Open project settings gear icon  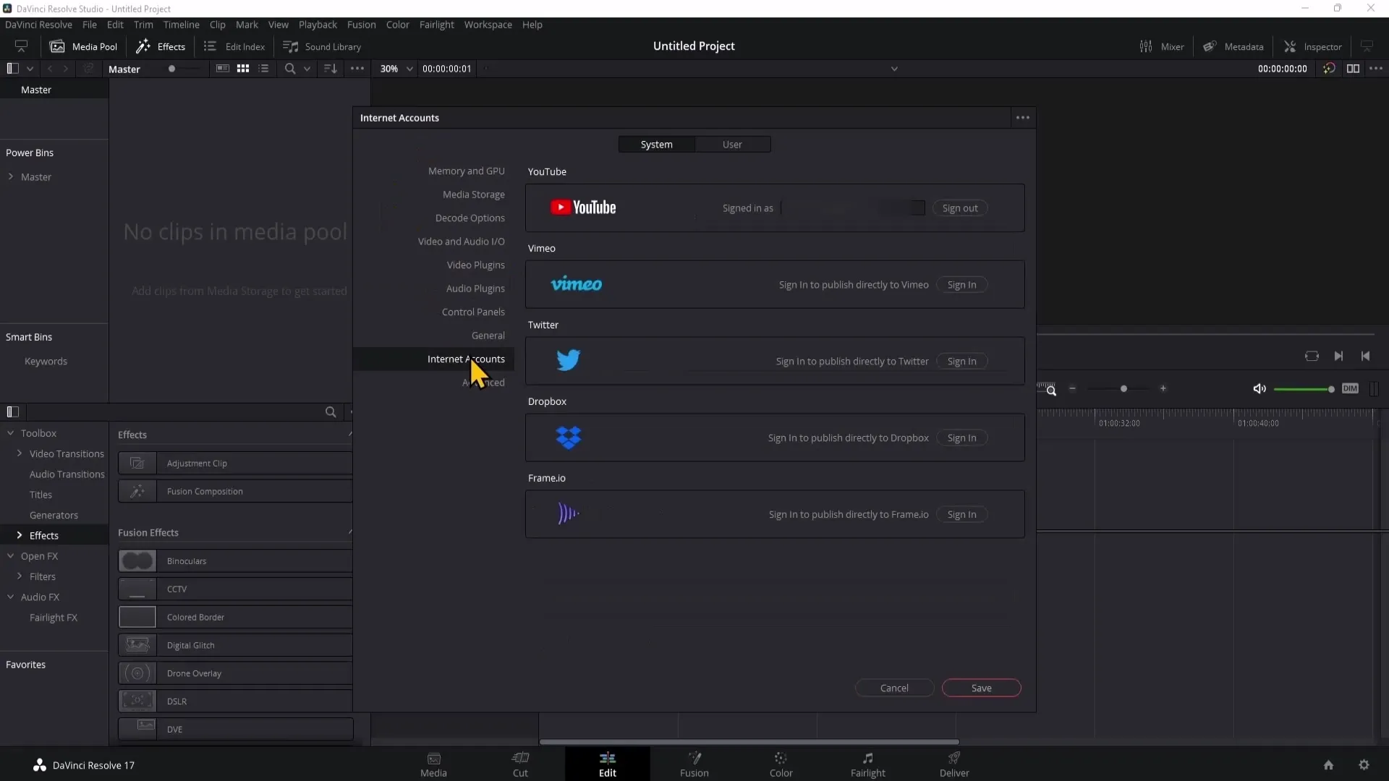(1364, 765)
